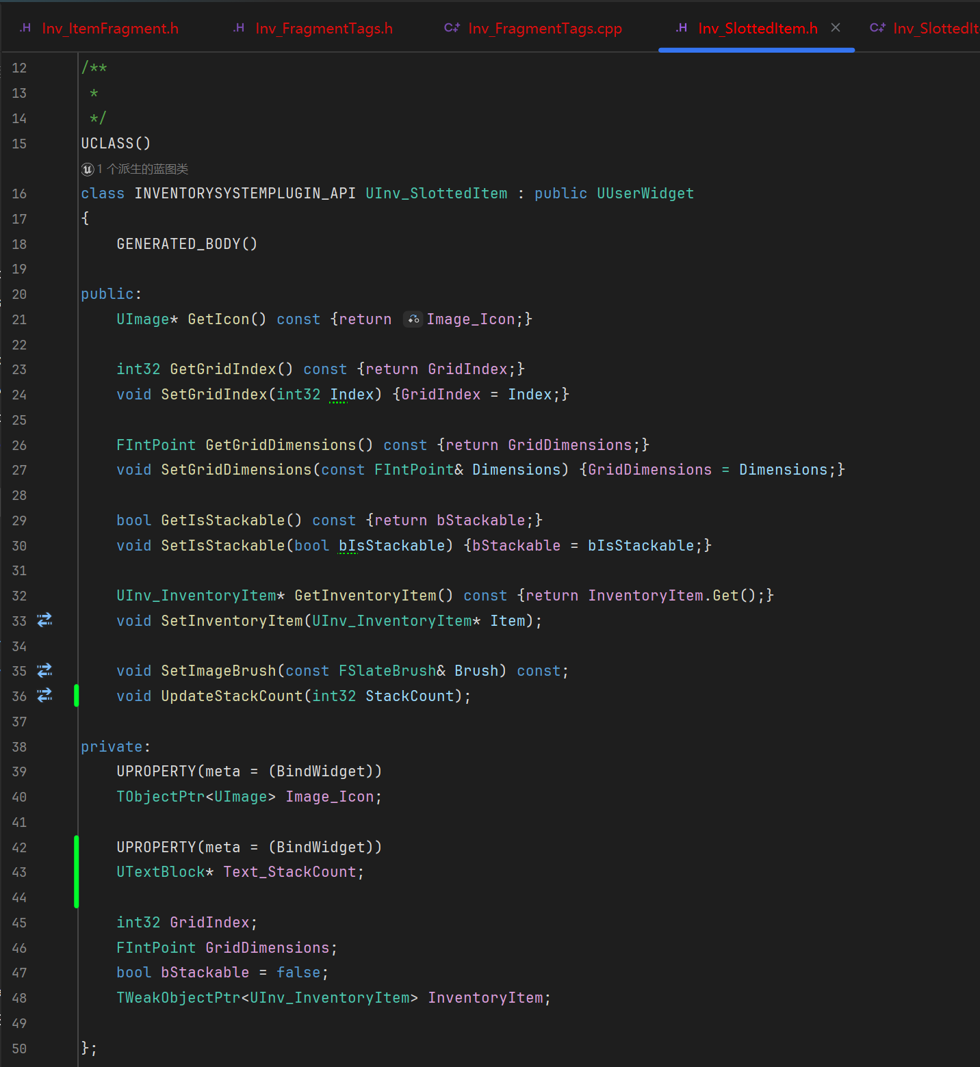
Task: Click GetGridDimensions function name
Action: tap(281, 445)
